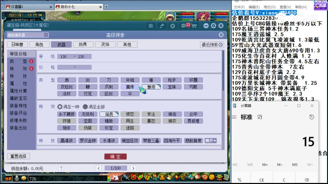This screenshot has height=184, width=328.
Task: Open the shopping cart icon
Action: pyautogui.click(x=194, y=26)
